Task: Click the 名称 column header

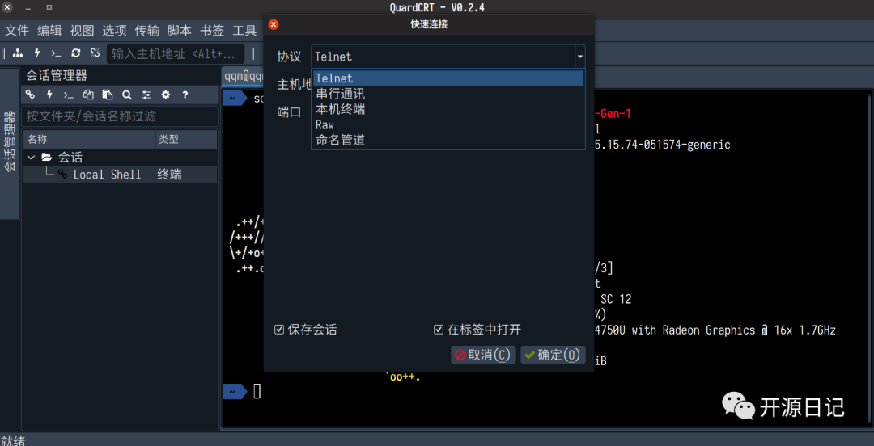Action: click(89, 139)
